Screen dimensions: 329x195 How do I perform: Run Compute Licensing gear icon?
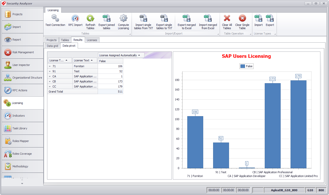pos(123,18)
